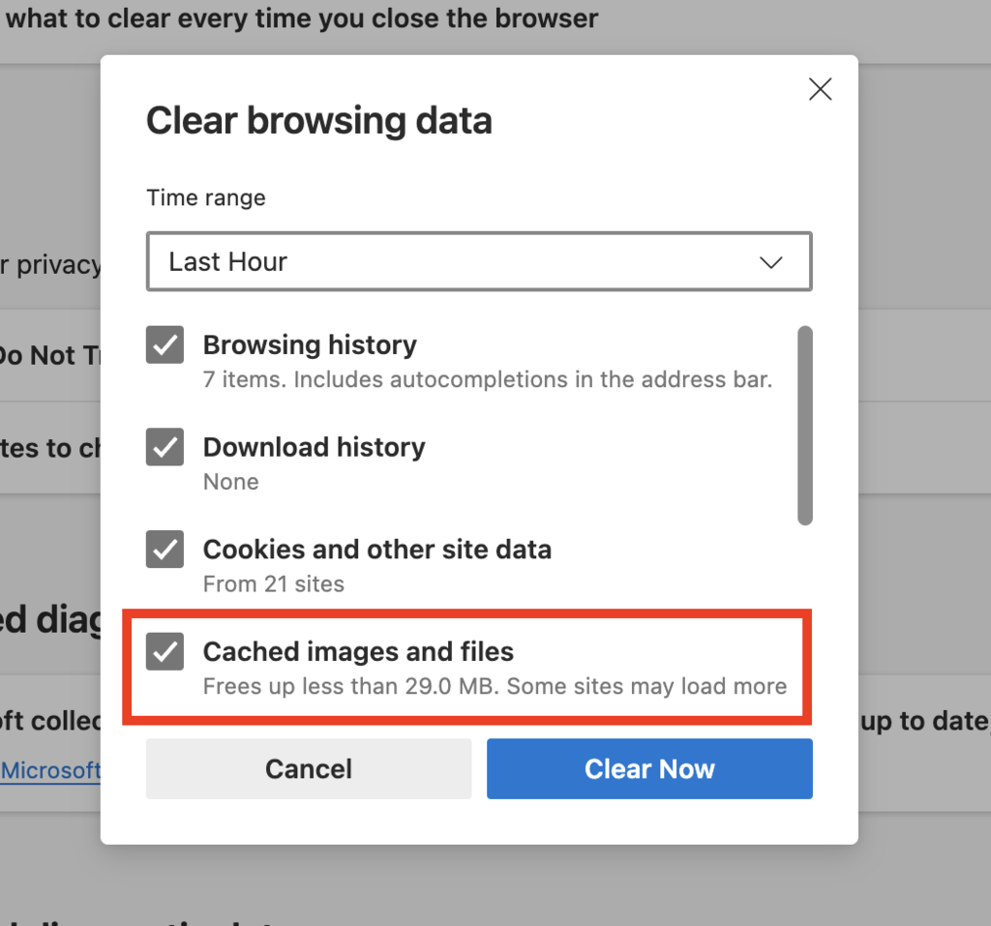Click the Time range label

tap(205, 197)
